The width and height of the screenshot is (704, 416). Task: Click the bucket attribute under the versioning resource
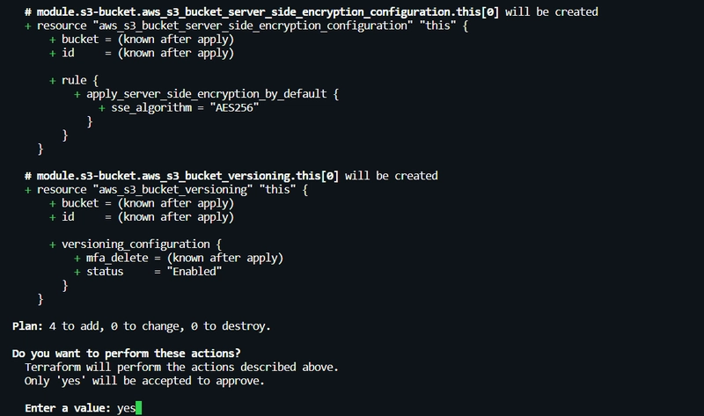click(x=142, y=203)
